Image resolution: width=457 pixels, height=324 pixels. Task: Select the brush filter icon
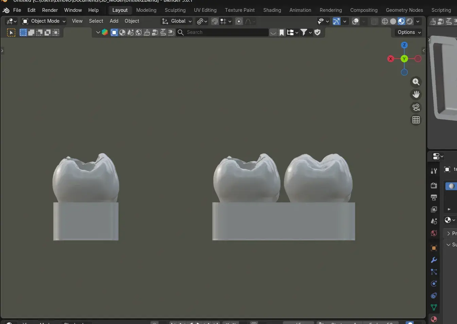point(147,32)
